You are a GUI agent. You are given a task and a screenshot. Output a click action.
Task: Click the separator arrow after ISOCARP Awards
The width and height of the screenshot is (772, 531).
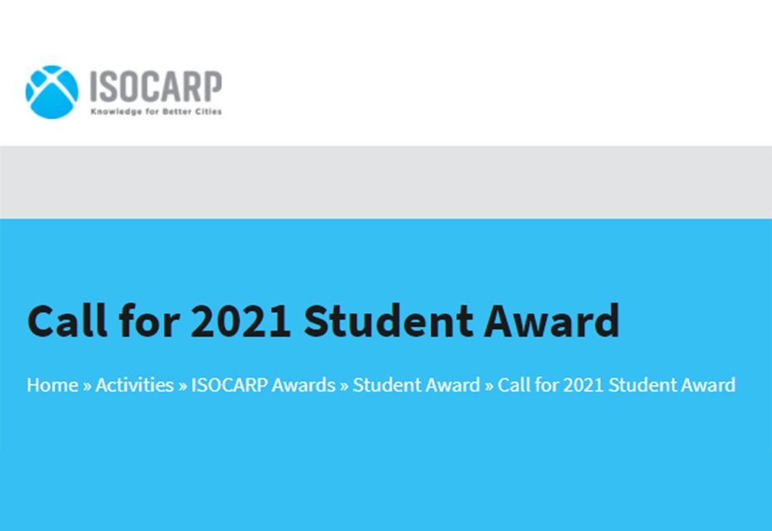(344, 386)
